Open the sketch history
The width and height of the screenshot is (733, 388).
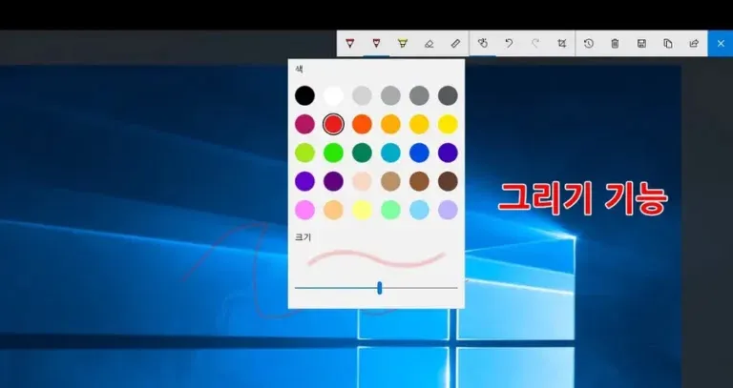coord(589,44)
